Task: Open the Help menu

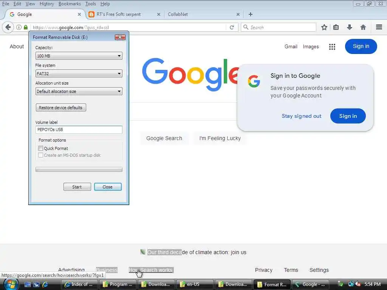Action: 105,4
